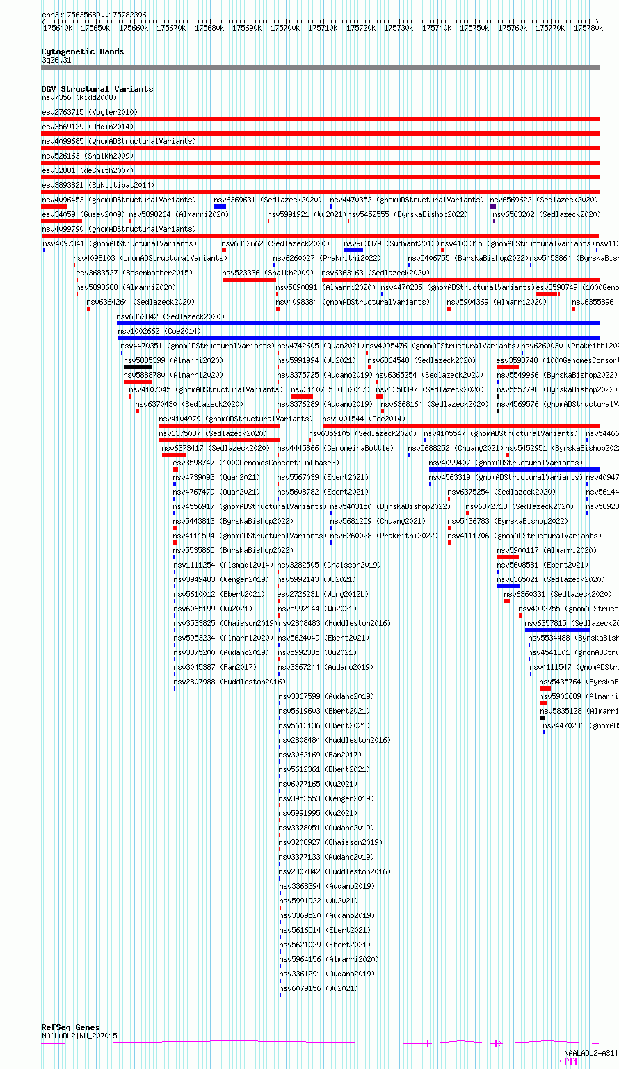This screenshot has width=619, height=1069.
Task: Open nsv4096453 (gnomADStructuralVariants) label
Action: click(118, 200)
